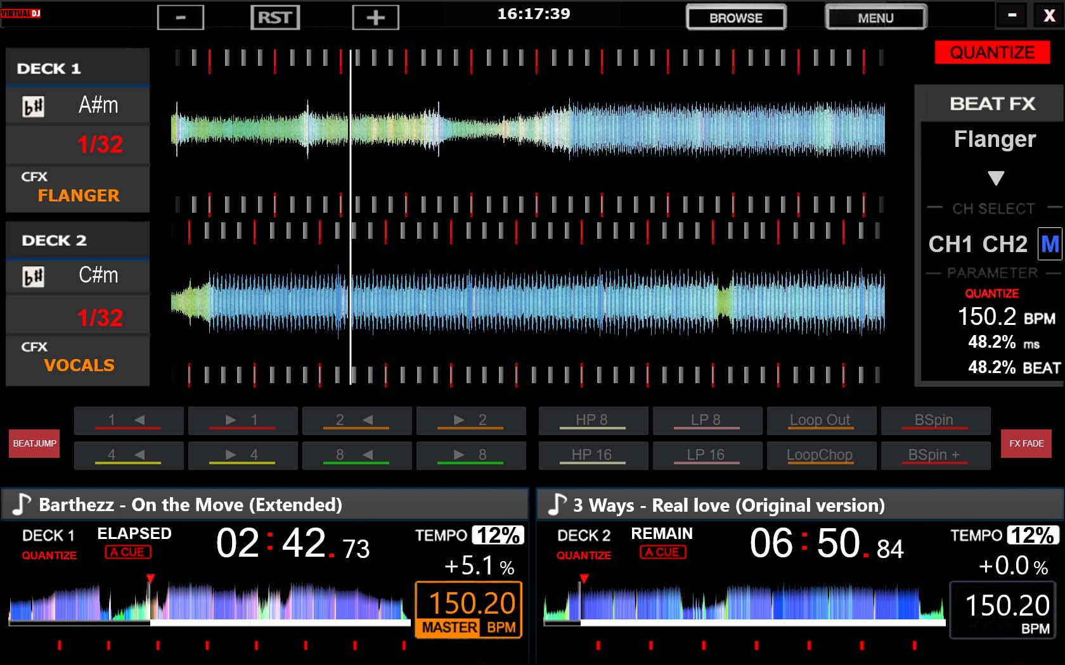Toggle Deck 2 A CUE auto cue
1065x665 pixels.
pyautogui.click(x=663, y=552)
